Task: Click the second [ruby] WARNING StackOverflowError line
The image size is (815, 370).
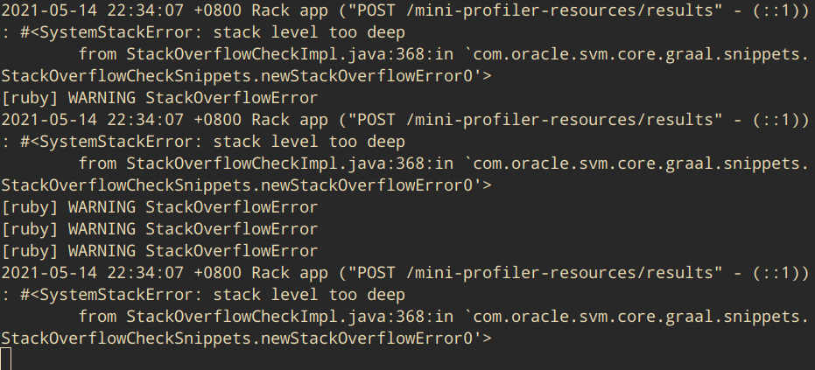Action: click(159, 206)
